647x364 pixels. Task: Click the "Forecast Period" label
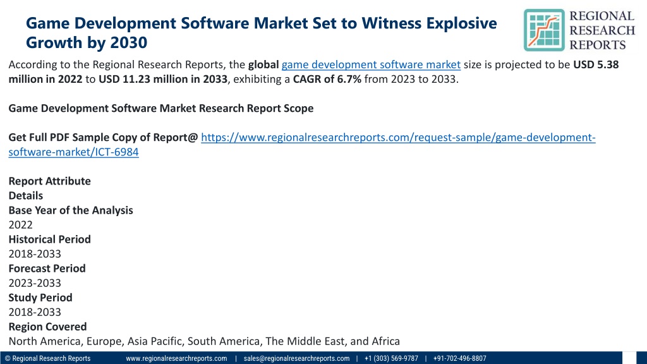pyautogui.click(x=47, y=269)
